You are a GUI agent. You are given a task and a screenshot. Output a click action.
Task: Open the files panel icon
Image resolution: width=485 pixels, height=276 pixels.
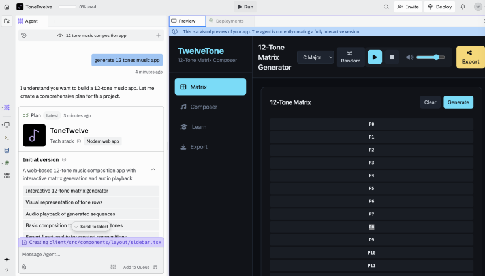[7, 21]
